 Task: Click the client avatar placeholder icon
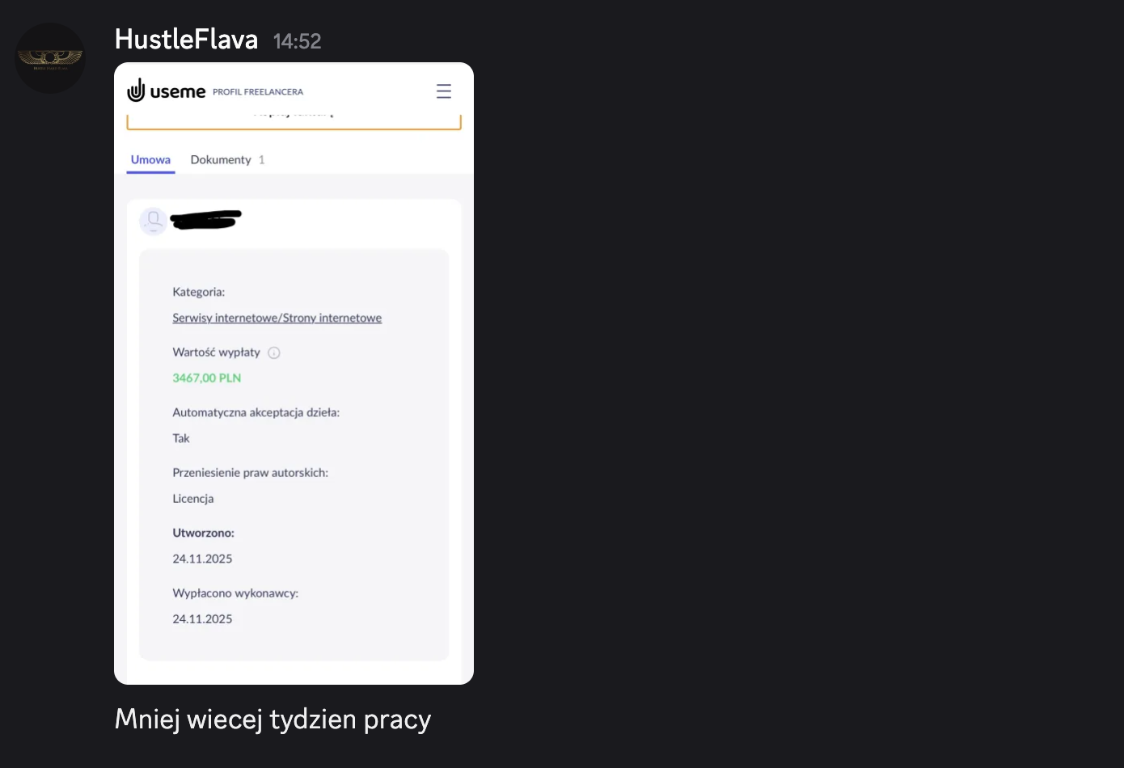[154, 221]
